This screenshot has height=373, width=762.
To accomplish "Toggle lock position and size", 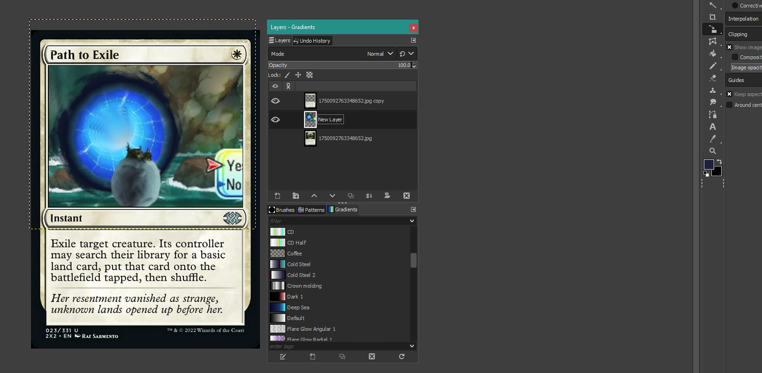I will pos(298,75).
